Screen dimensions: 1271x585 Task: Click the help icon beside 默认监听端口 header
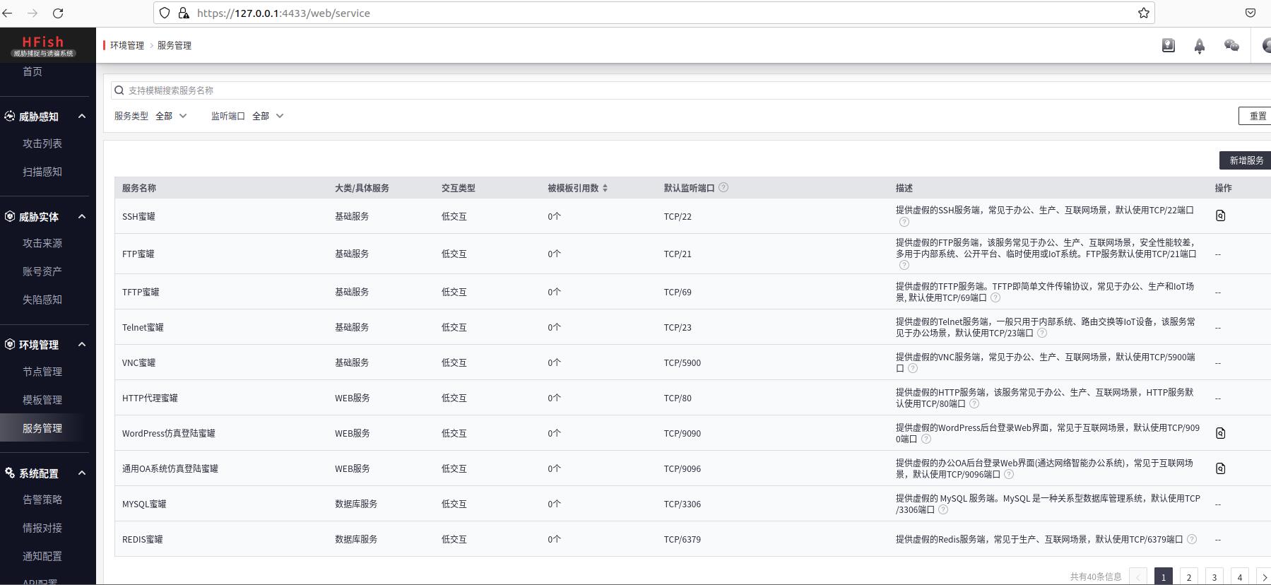(723, 188)
